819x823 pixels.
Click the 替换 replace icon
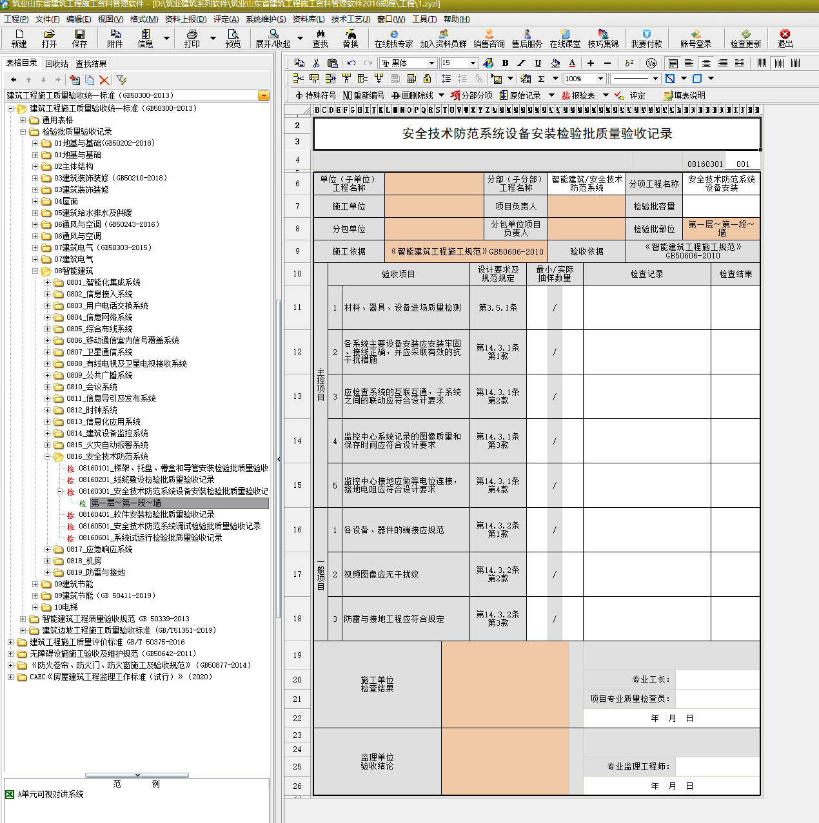[350, 38]
